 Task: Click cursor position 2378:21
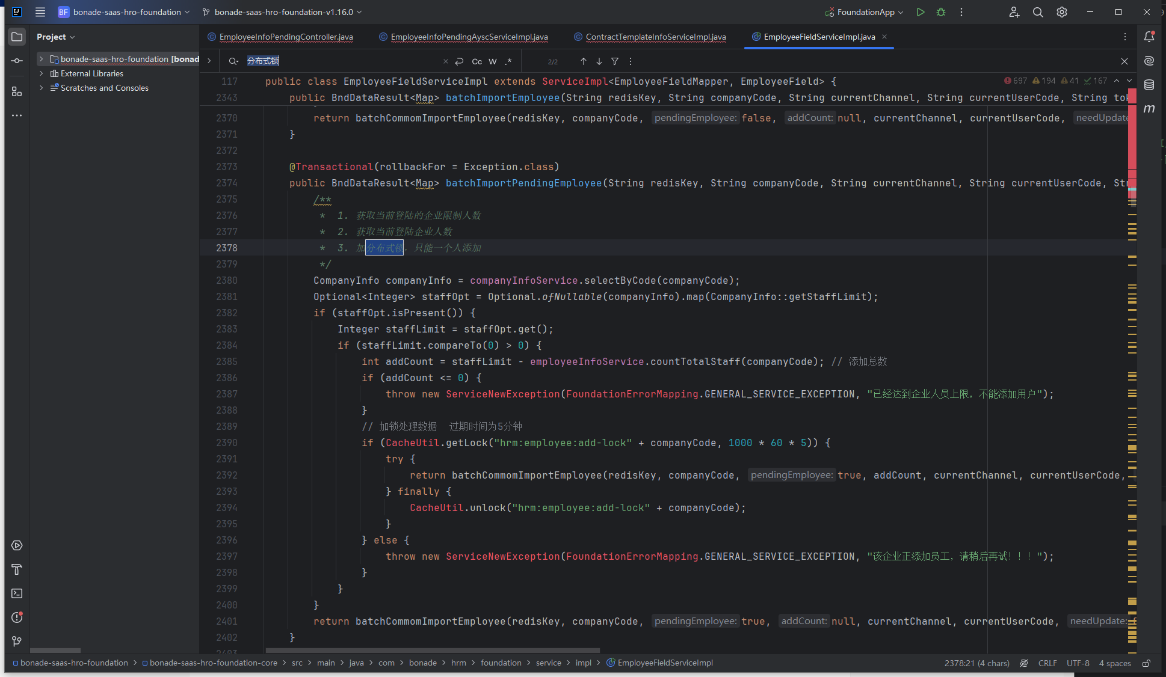[x=977, y=663]
